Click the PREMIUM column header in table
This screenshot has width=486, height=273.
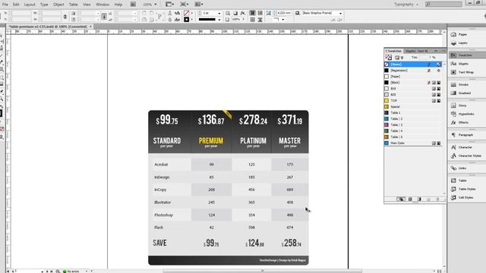211,141
